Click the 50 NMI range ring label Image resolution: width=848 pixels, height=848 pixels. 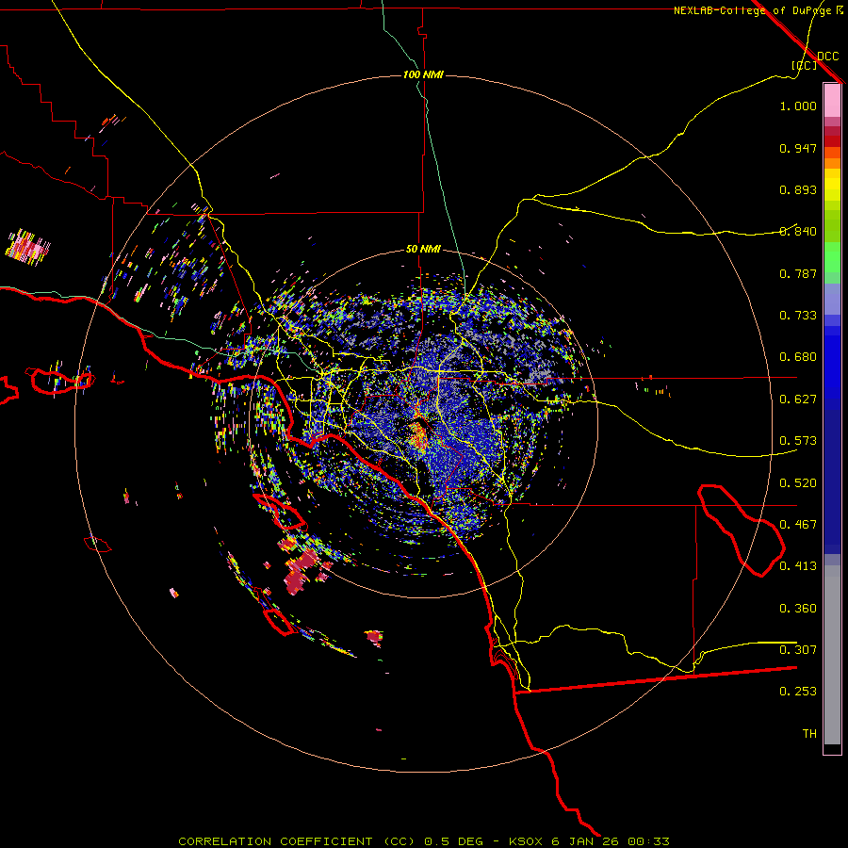pos(423,249)
